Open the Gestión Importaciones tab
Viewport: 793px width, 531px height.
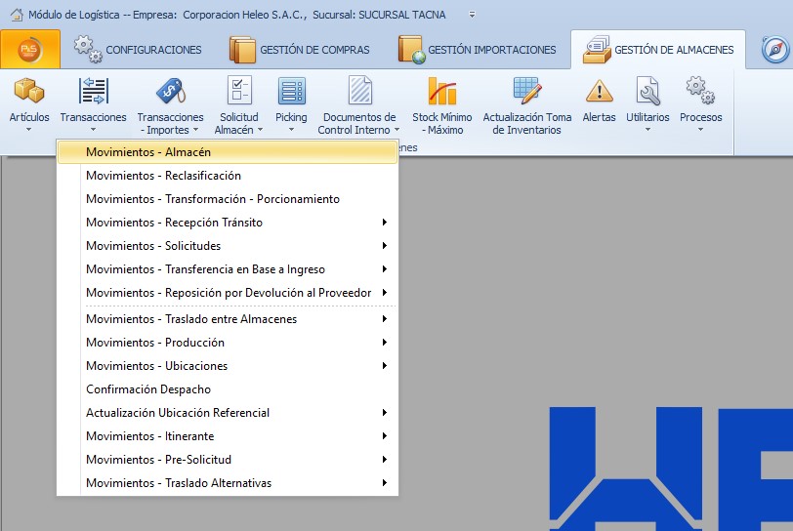479,50
